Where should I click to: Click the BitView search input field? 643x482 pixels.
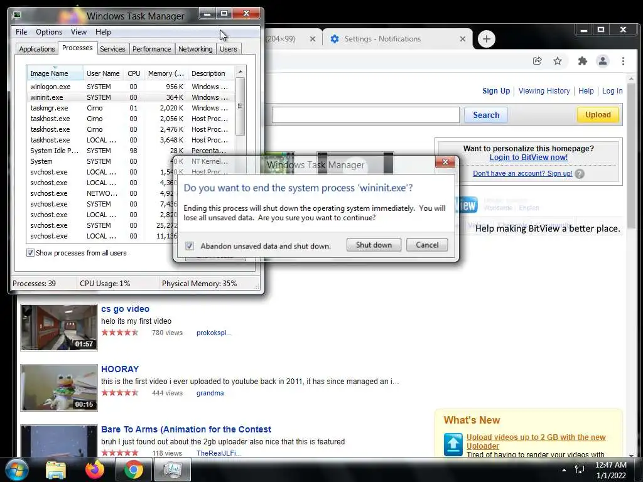[365, 115]
